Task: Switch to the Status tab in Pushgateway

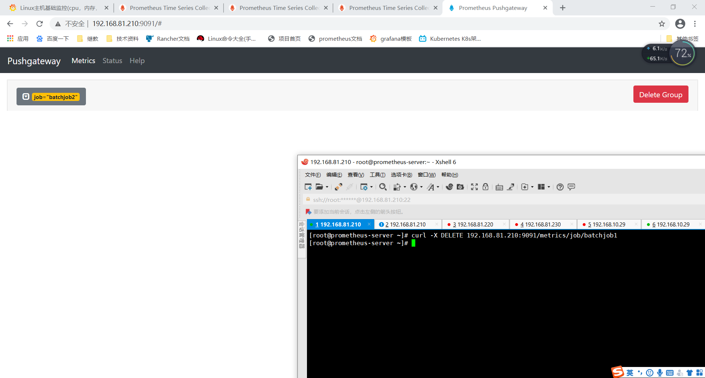Action: click(x=112, y=61)
